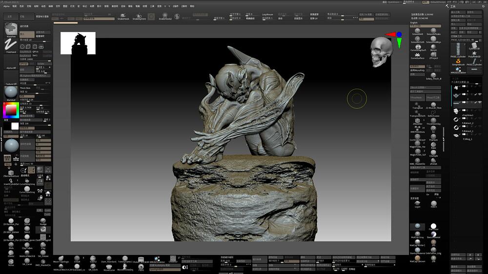Select the SnakeSphere brush
Screen dimensions: 488x274
[139, 17]
